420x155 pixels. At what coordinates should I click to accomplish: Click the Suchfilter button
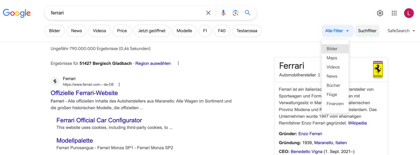pos(367,31)
